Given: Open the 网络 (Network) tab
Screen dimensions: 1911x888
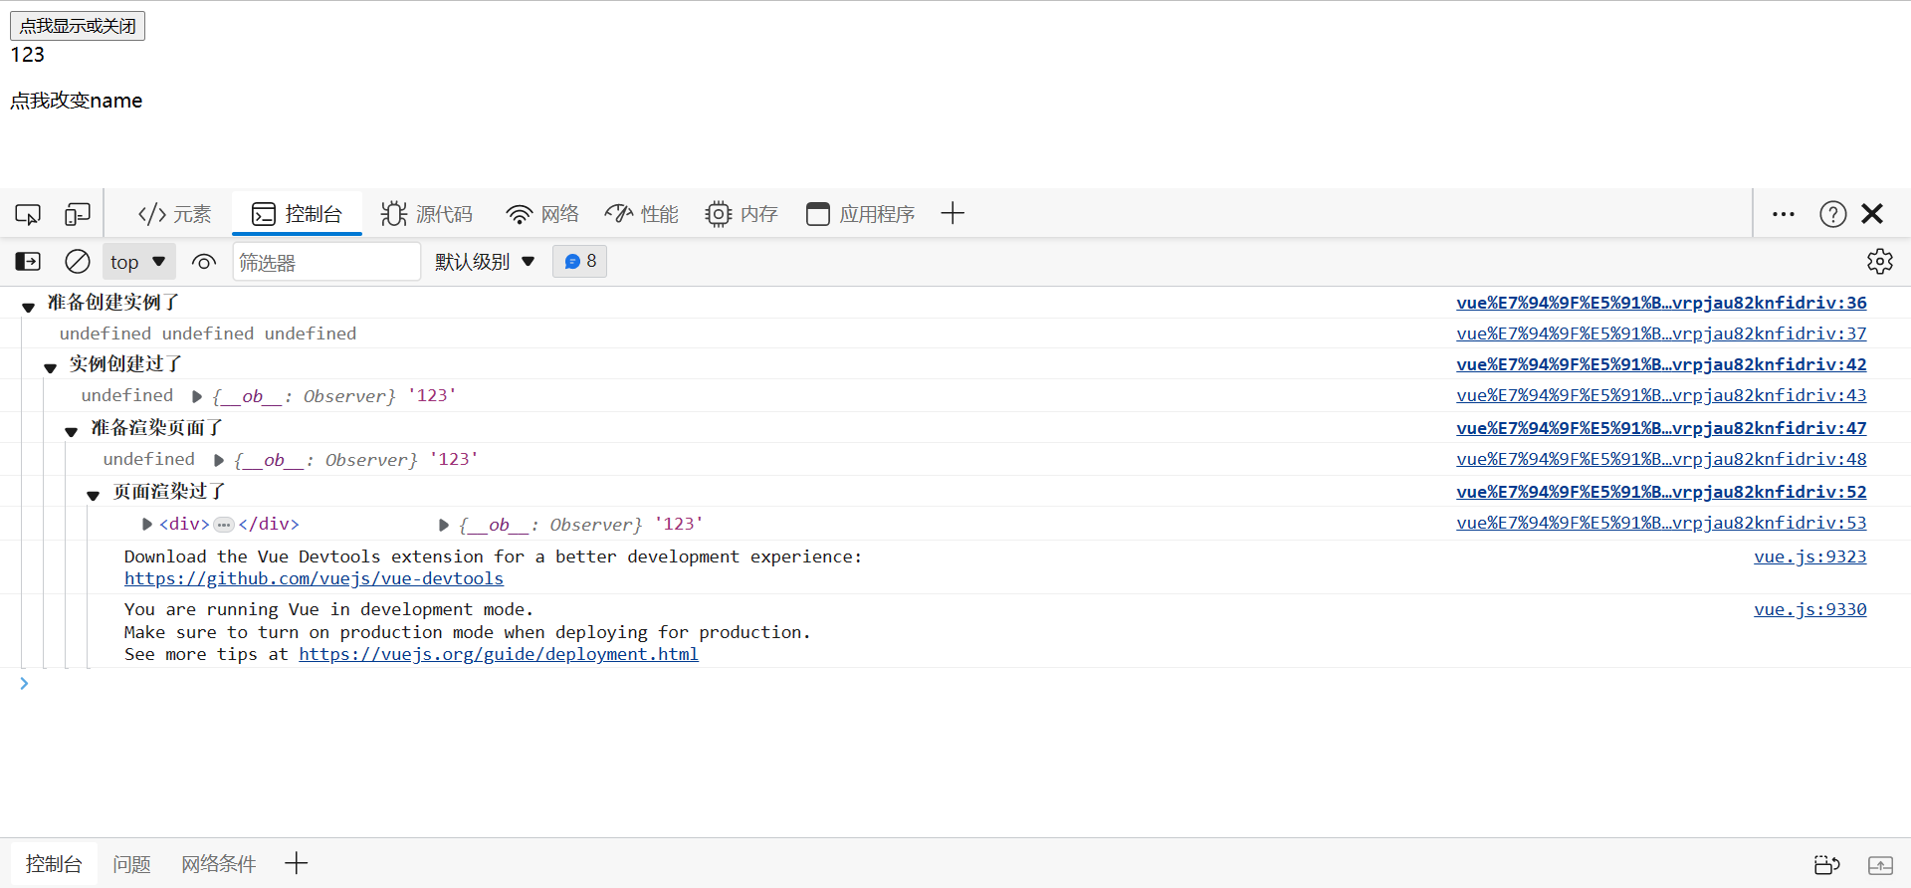Looking at the screenshot, I should click(x=542, y=214).
